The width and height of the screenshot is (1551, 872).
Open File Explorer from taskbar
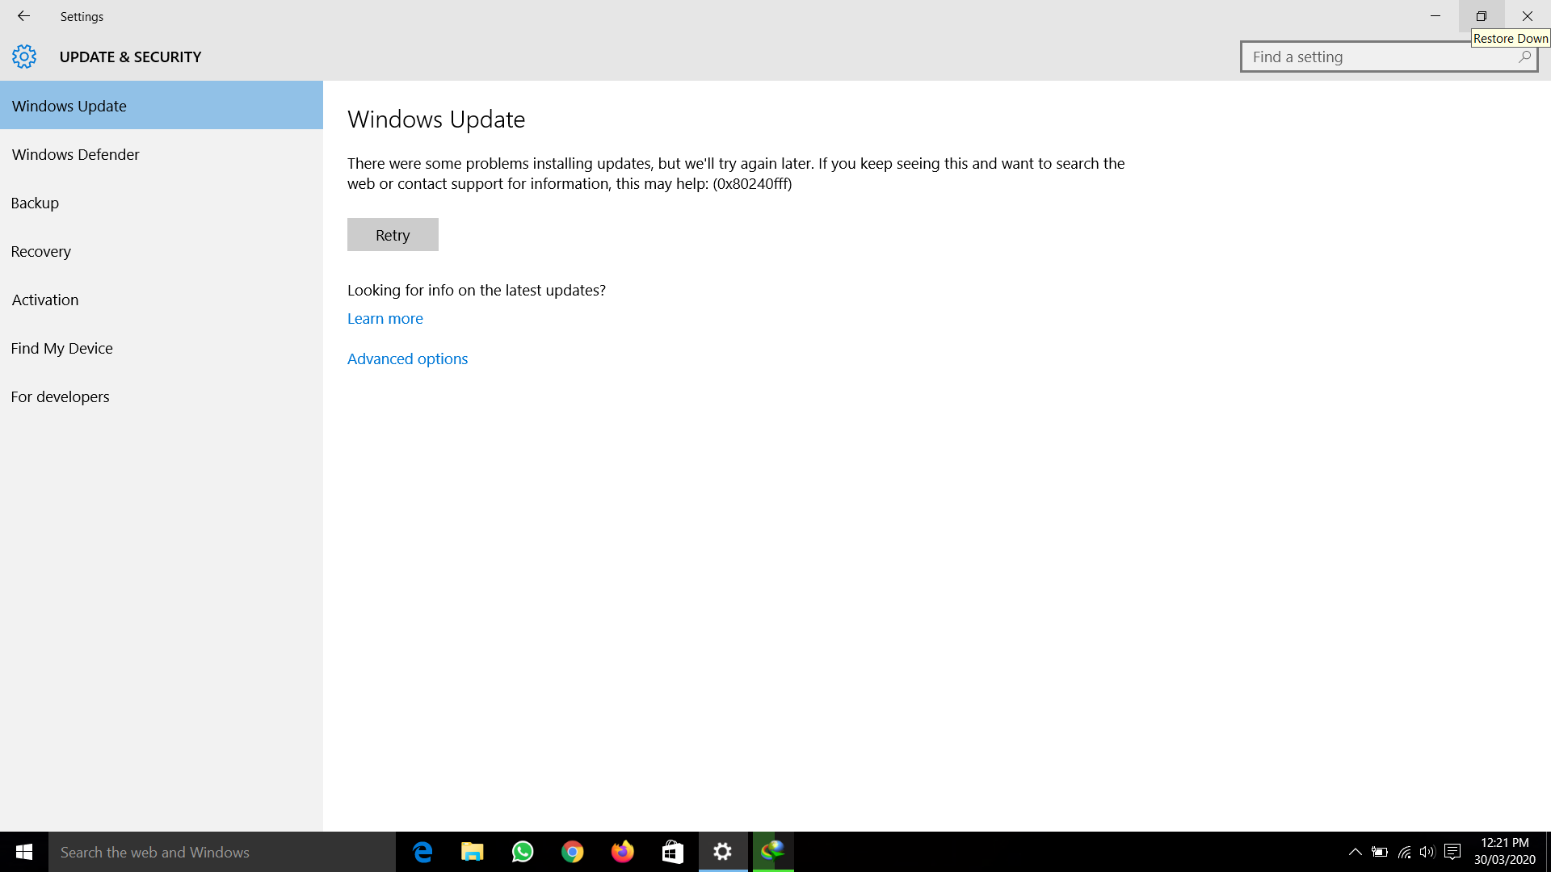pyautogui.click(x=473, y=852)
